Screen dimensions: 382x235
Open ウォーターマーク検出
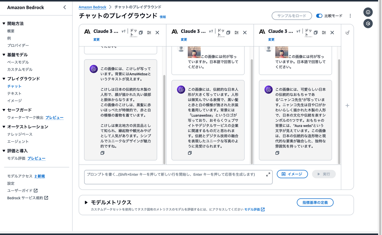click(25, 117)
